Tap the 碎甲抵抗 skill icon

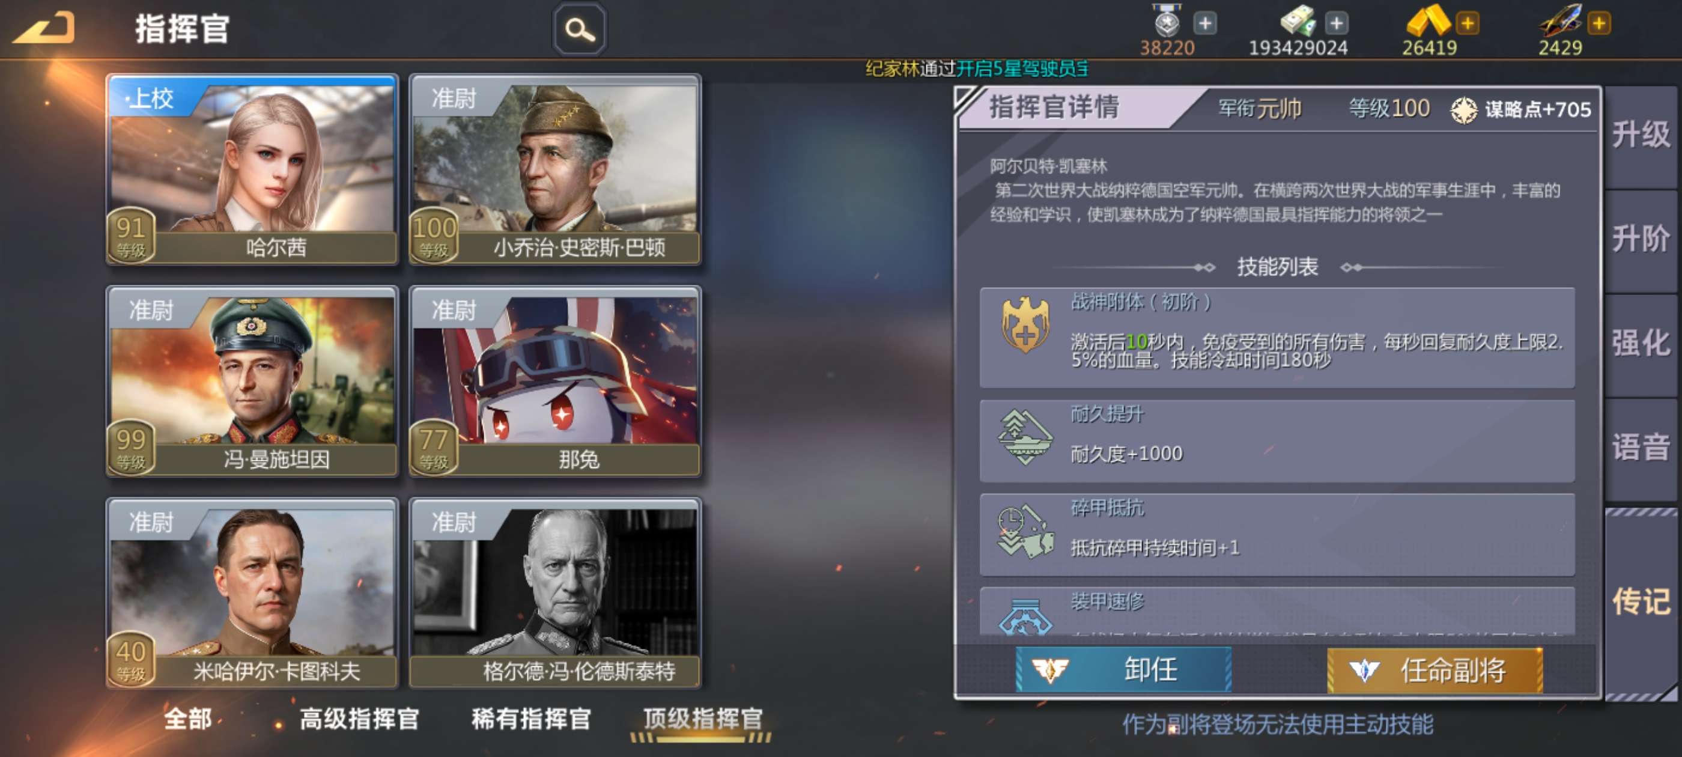pos(1025,531)
